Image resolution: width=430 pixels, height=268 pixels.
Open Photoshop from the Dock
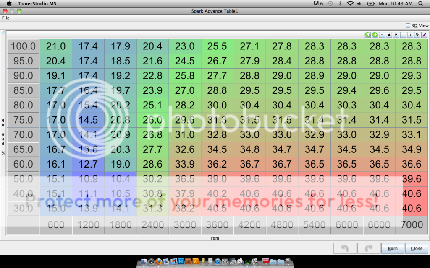coord(180,262)
